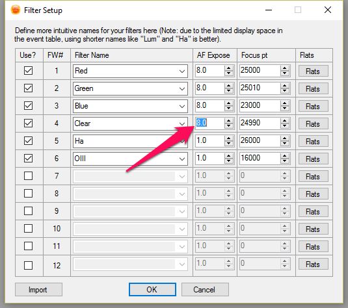
Task: Enable the Use checkbox for filter 7
Action: click(28, 176)
